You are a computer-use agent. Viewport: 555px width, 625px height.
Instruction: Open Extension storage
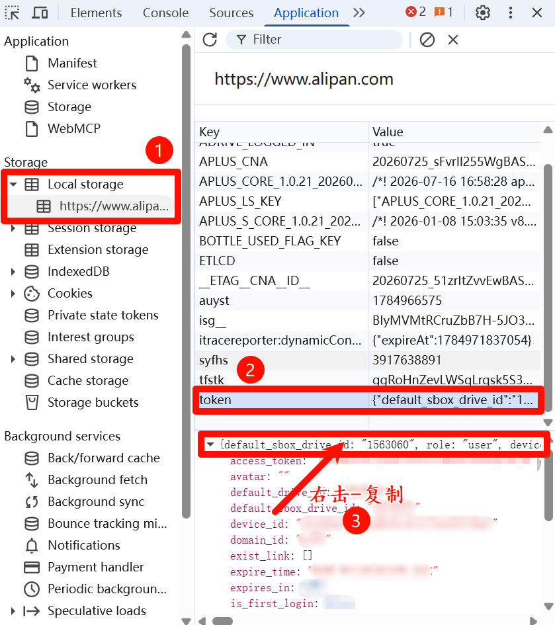[98, 249]
